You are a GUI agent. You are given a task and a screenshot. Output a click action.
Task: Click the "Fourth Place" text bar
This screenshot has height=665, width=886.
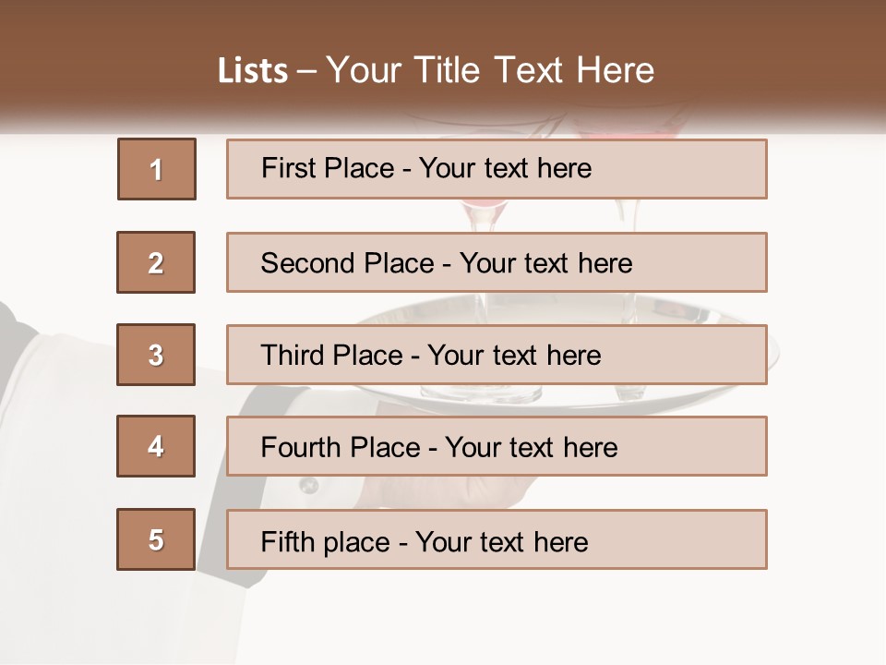[x=497, y=446]
